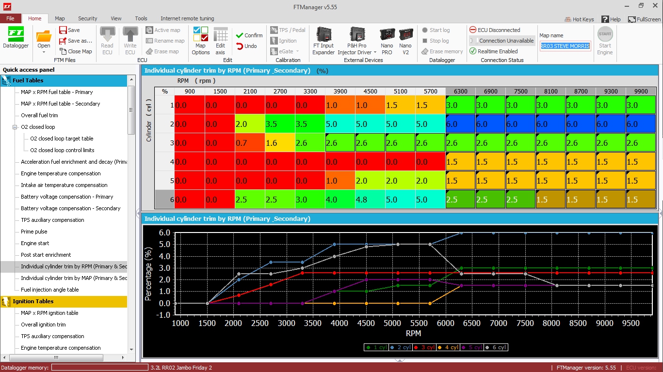The height and width of the screenshot is (372, 663).
Task: Click the Undo icon
Action: click(x=246, y=46)
